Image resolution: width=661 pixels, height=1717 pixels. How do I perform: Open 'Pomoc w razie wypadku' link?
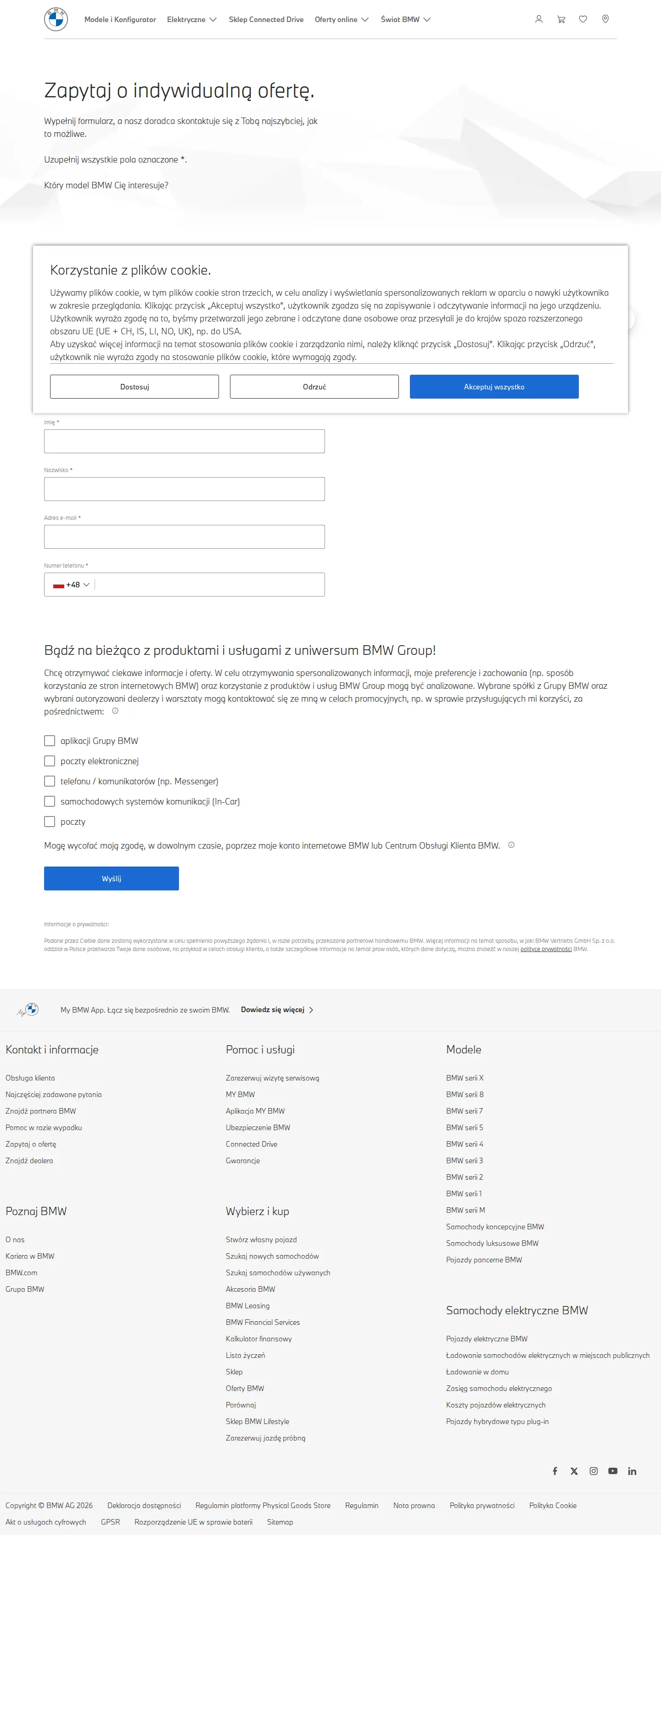point(43,1128)
